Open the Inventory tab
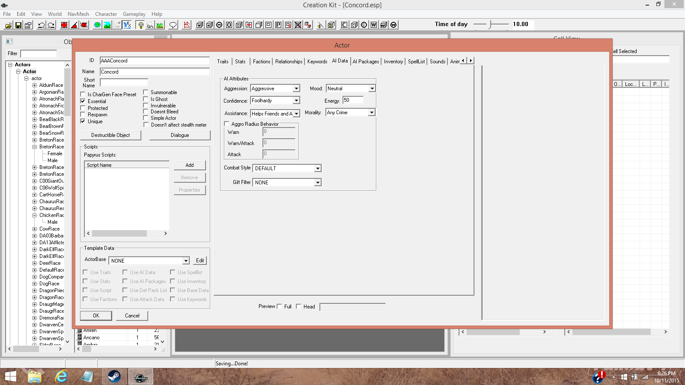Viewport: 685px width, 385px height. 393,62
